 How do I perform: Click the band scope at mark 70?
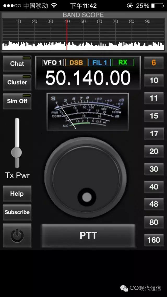pyautogui.click(x=116, y=22)
